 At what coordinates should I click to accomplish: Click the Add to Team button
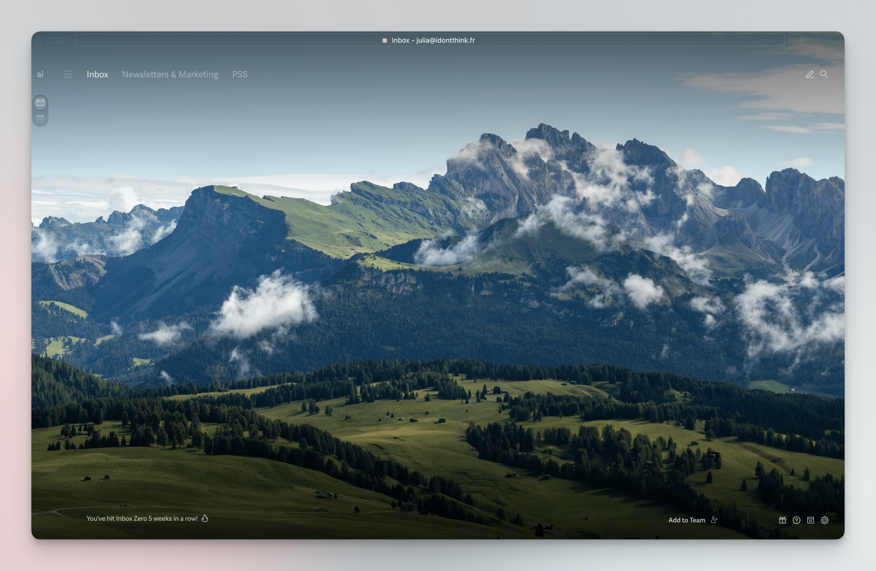[686, 520]
